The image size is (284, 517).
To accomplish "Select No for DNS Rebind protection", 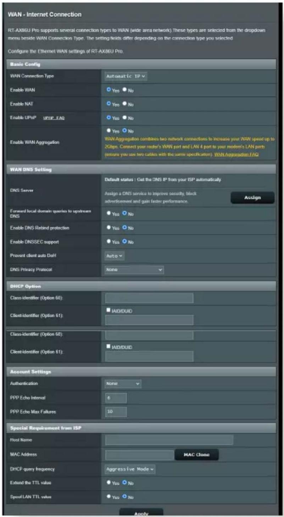I will pos(124,228).
